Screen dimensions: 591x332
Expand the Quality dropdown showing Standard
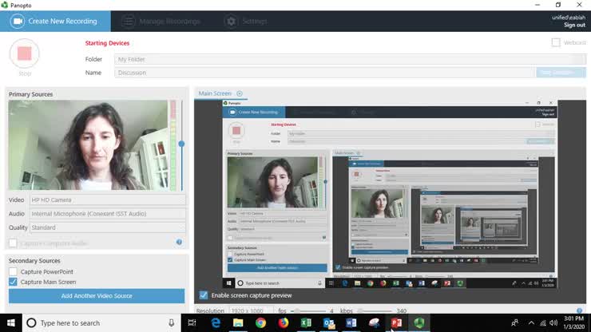click(107, 227)
